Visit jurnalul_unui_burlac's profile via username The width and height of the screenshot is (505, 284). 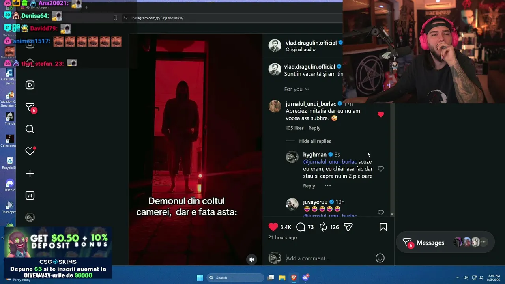311,104
